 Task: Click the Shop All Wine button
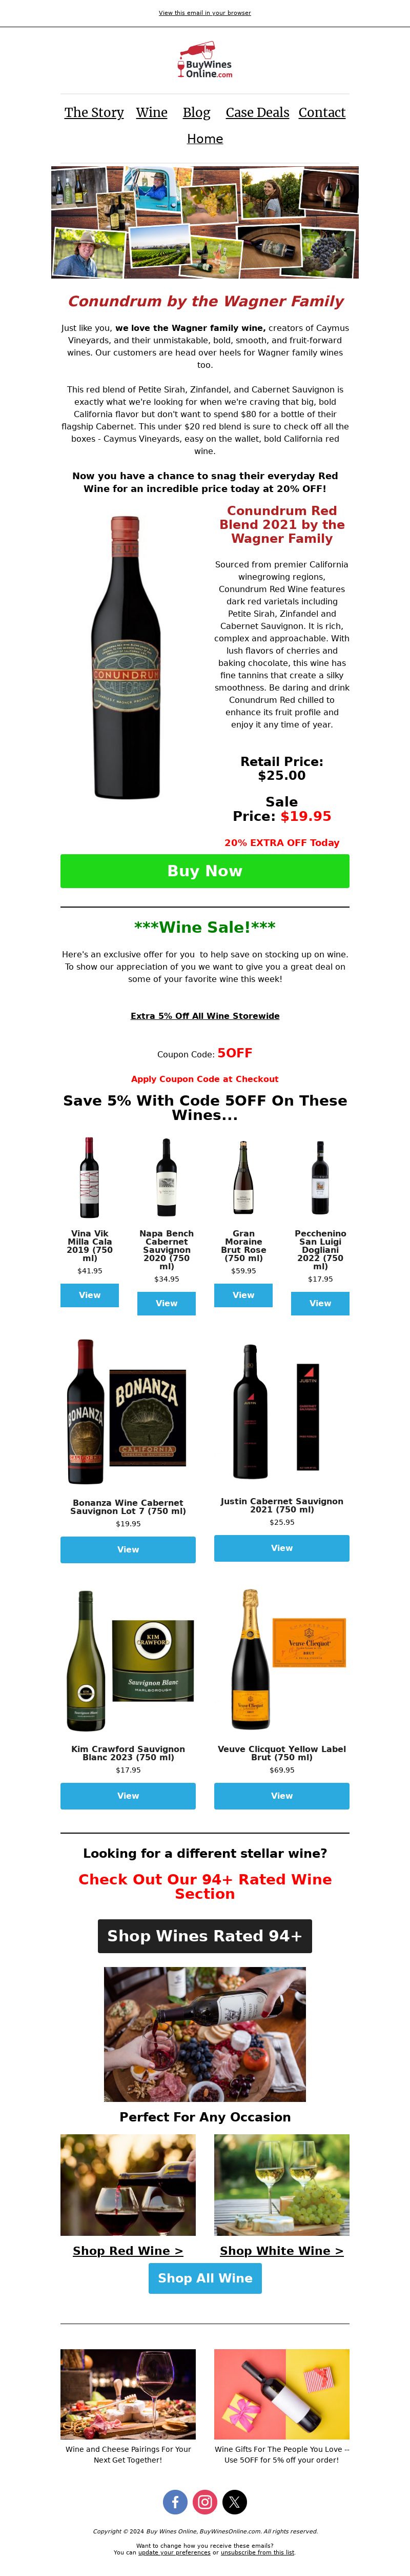click(x=205, y=2277)
